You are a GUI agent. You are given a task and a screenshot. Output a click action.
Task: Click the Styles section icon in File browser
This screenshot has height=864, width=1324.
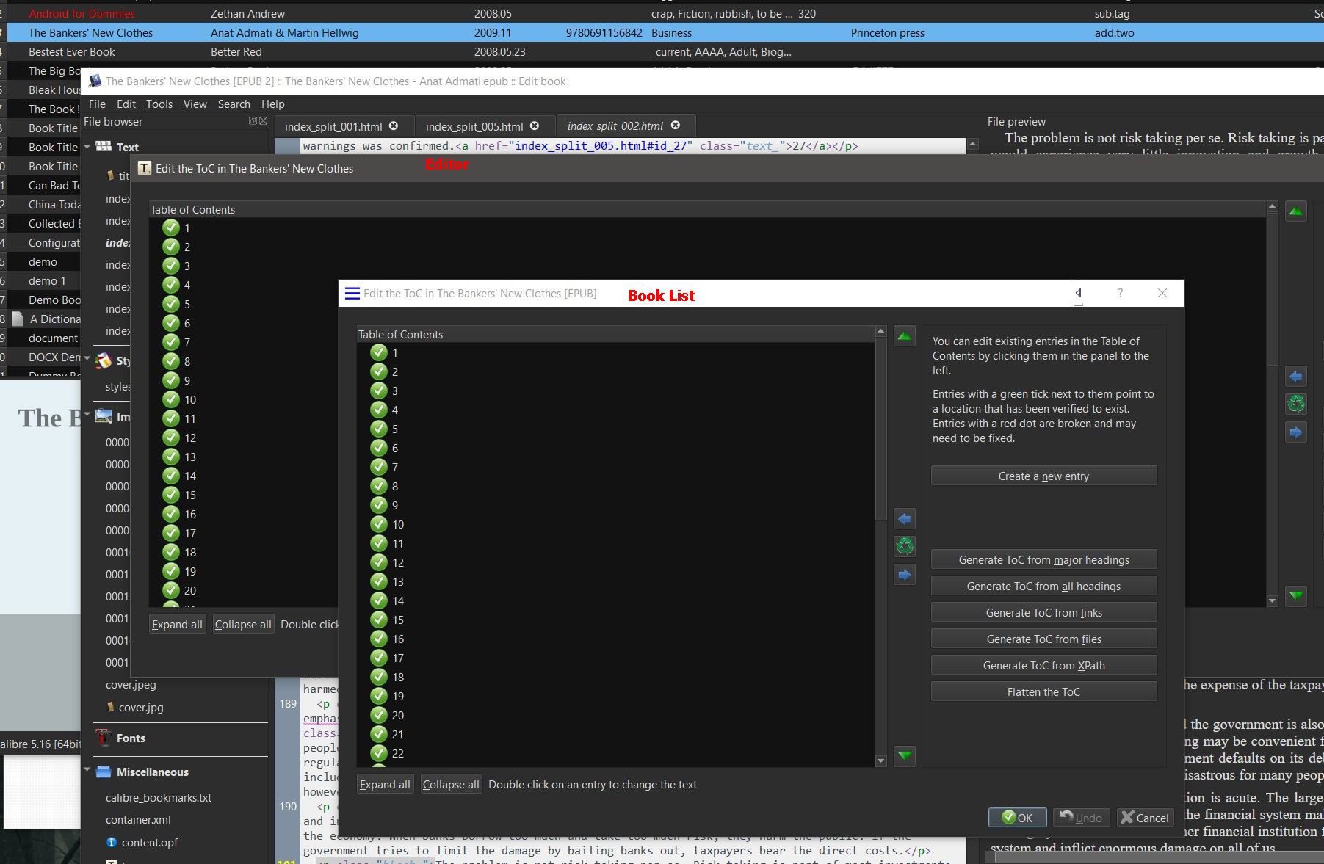click(x=104, y=360)
